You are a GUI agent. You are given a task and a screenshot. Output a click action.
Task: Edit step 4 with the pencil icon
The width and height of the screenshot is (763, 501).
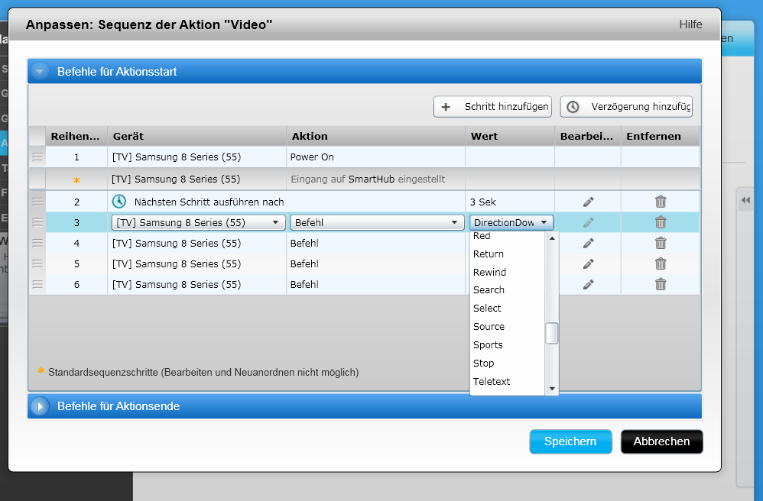coord(588,243)
